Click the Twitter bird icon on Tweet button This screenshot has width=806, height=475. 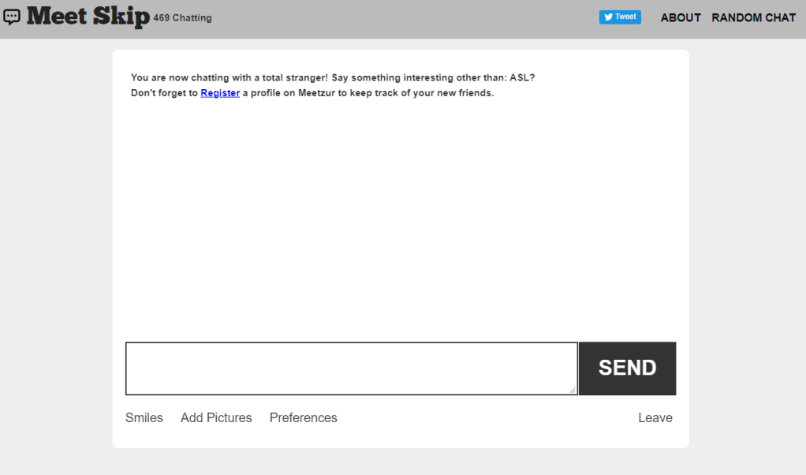[608, 17]
